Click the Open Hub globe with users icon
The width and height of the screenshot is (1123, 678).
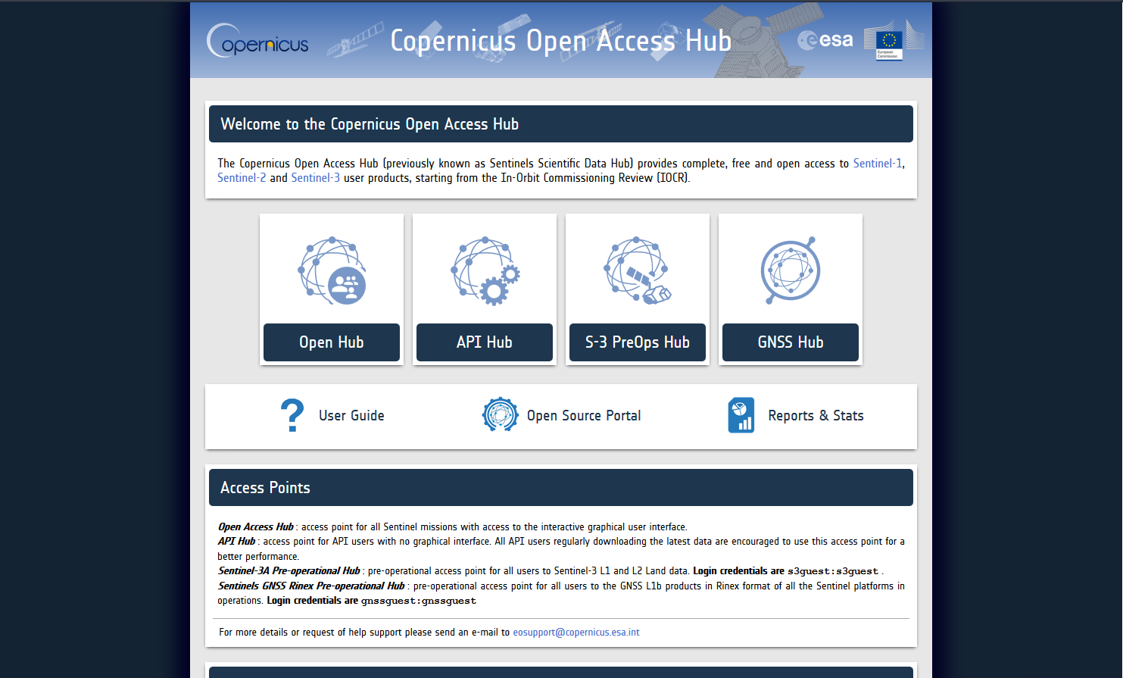point(332,270)
